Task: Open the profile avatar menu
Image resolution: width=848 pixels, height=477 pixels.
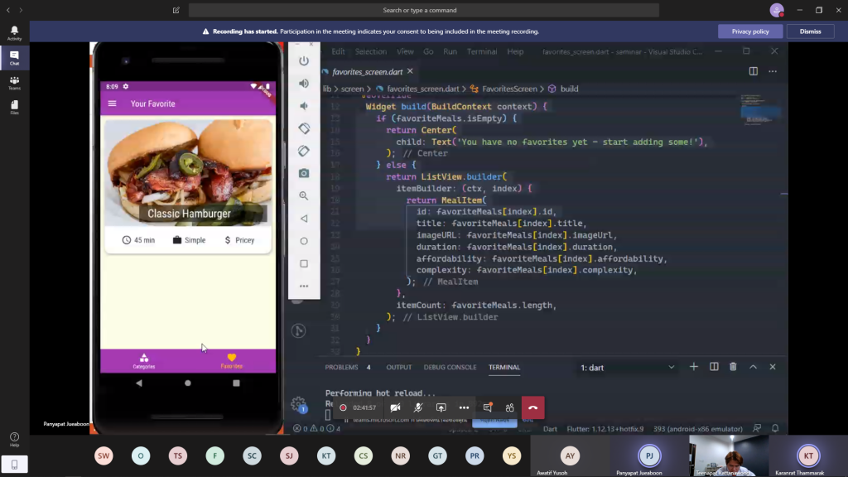Action: (776, 10)
